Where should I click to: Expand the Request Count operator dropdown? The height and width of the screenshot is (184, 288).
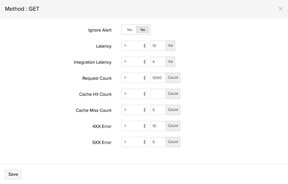pos(134,78)
